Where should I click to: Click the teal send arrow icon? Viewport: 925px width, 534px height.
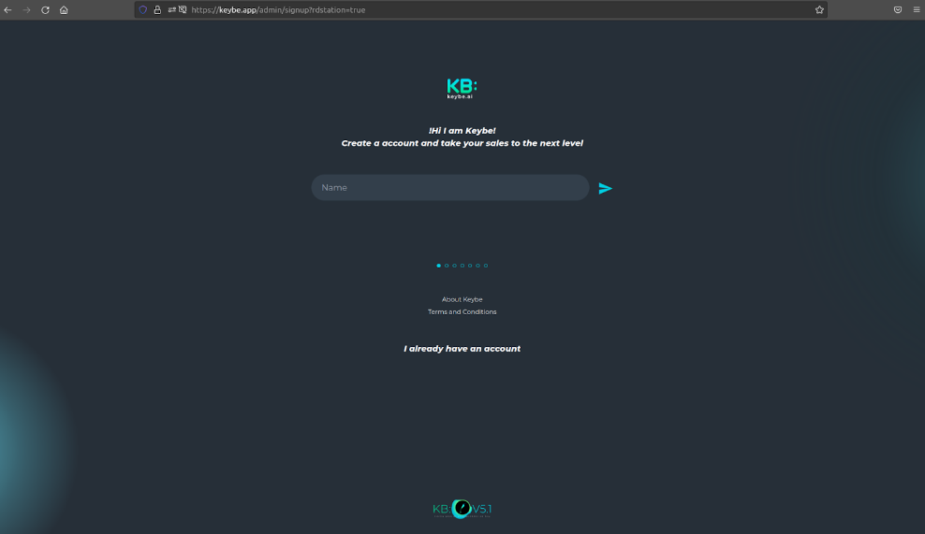click(x=605, y=188)
